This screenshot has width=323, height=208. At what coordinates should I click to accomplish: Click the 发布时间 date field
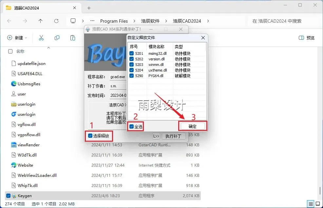pos(118,95)
